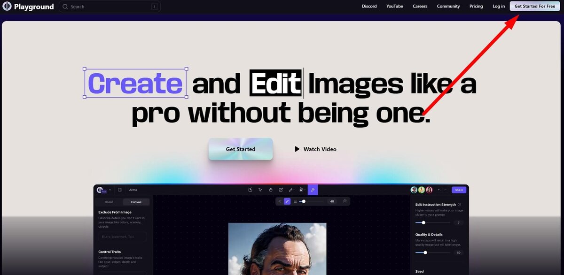This screenshot has width=564, height=275.
Task: Adjust the Quality & Details slider
Action: click(432, 252)
